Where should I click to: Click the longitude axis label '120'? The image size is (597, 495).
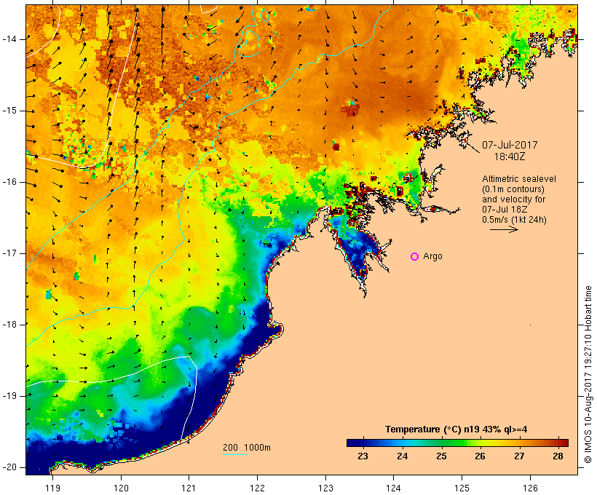point(121,488)
